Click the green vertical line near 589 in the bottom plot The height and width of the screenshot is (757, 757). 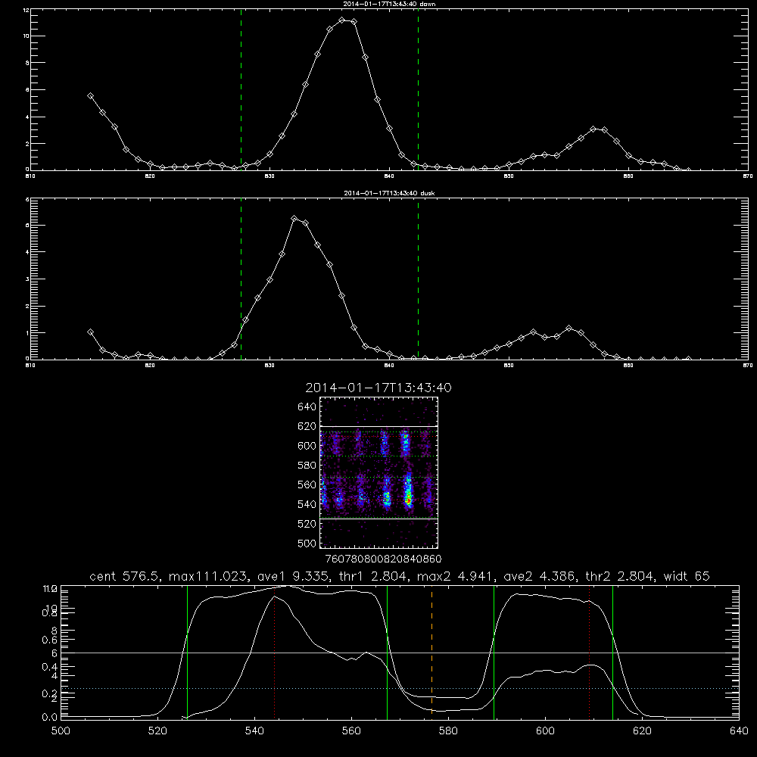[494, 652]
